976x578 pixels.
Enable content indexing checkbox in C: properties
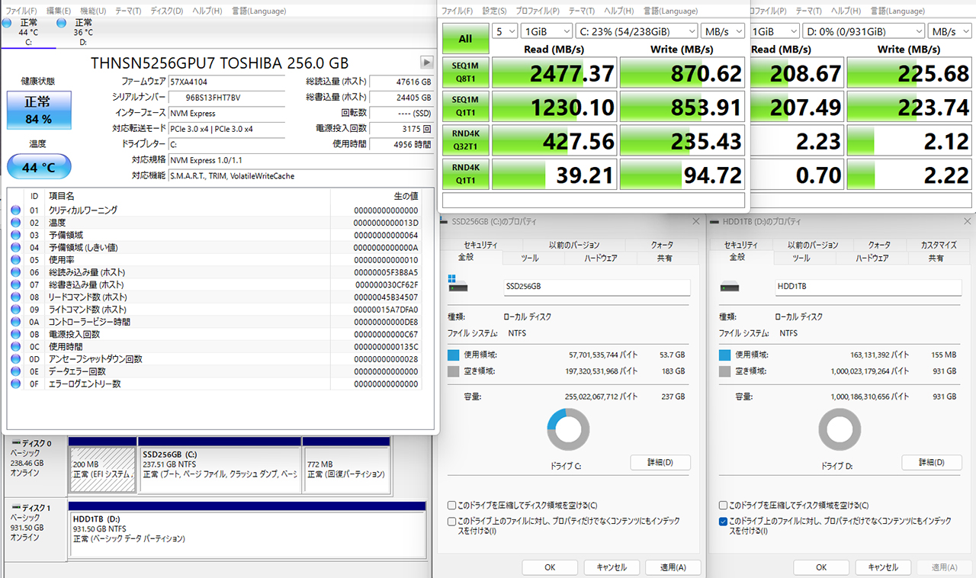coord(452,522)
